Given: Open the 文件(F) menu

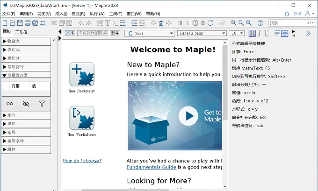Looking at the screenshot, I should [9, 14].
